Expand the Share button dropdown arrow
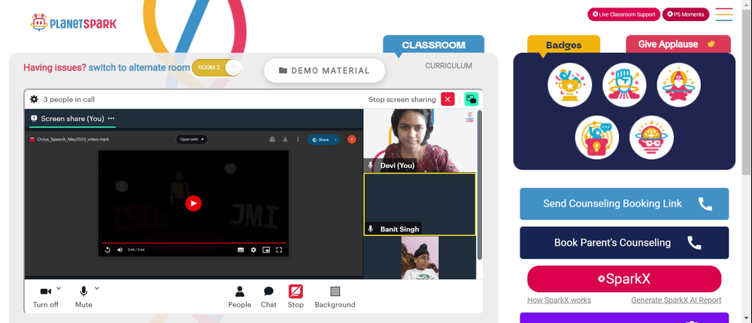The height and width of the screenshot is (323, 752). [336, 140]
